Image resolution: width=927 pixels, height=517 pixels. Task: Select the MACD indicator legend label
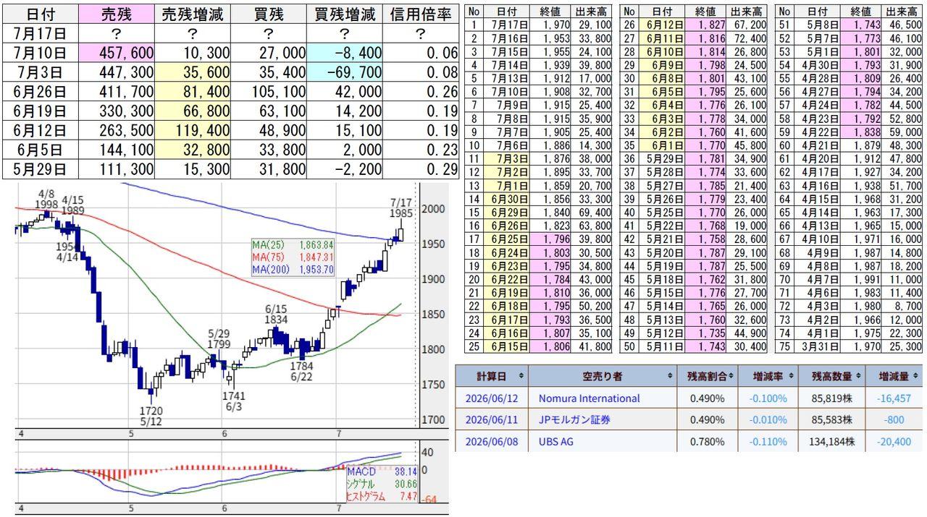point(361,470)
